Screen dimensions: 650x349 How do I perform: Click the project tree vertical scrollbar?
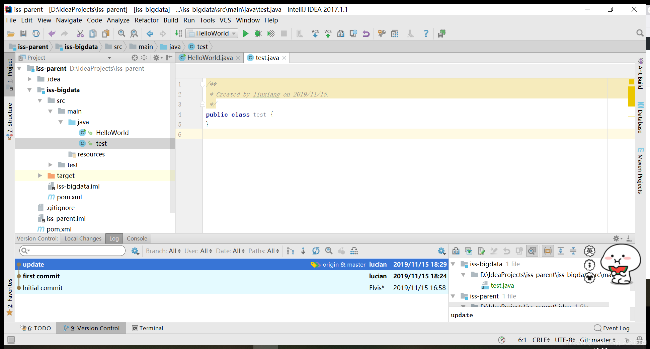click(172, 137)
